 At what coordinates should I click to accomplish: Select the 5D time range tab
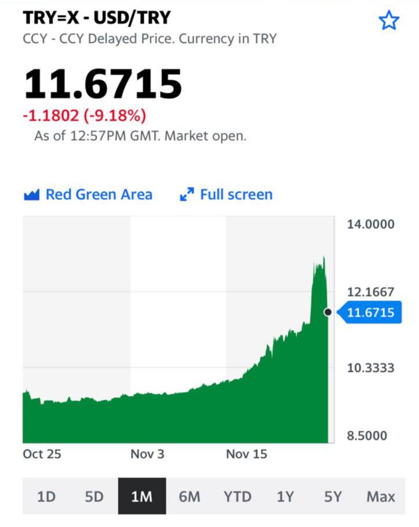[x=94, y=496]
